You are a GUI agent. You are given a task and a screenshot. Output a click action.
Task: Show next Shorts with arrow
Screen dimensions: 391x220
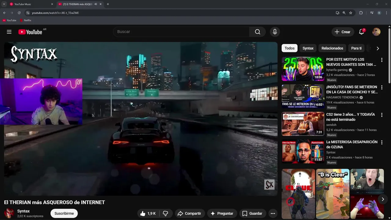click(x=382, y=199)
